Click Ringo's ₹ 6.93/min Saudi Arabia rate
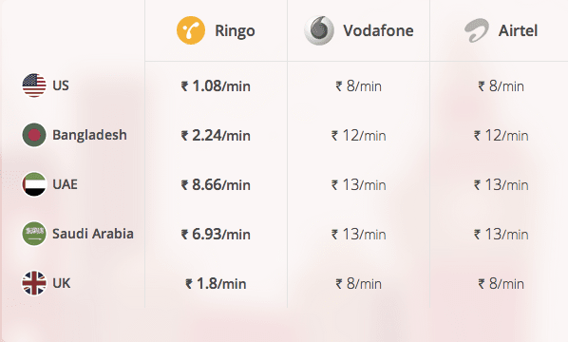The image size is (568, 342). pos(216,234)
